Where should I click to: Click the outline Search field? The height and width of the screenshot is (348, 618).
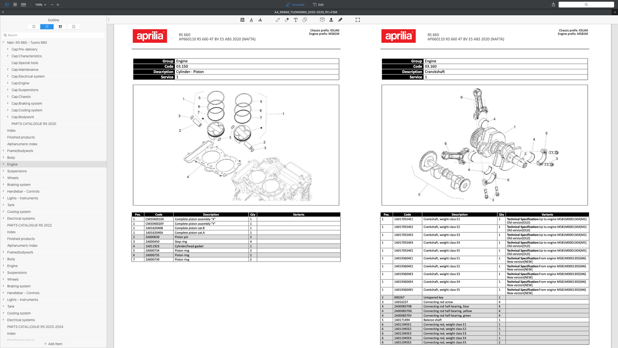click(x=54, y=35)
